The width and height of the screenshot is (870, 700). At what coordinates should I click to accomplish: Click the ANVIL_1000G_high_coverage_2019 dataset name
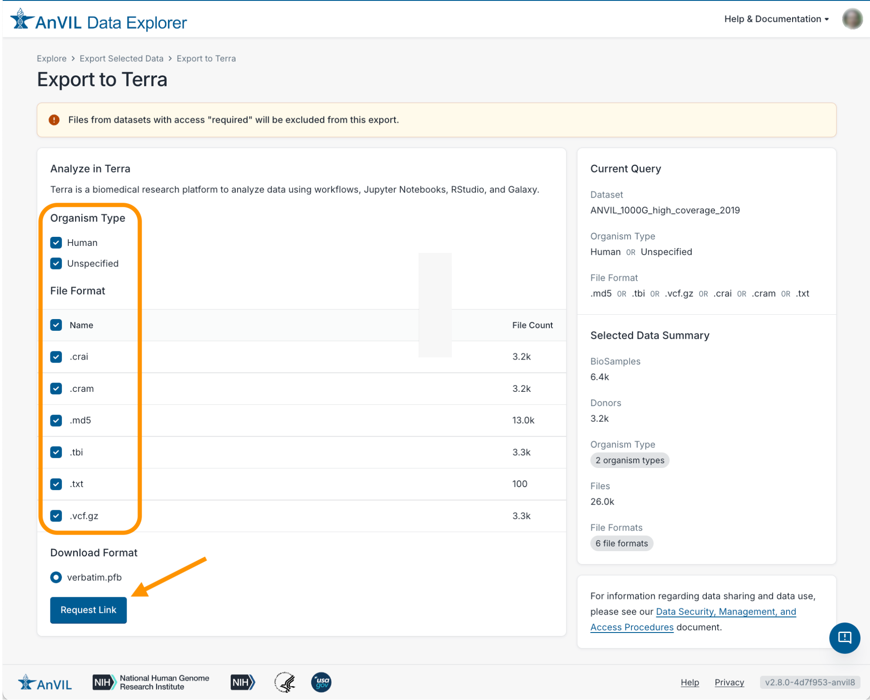coord(665,210)
